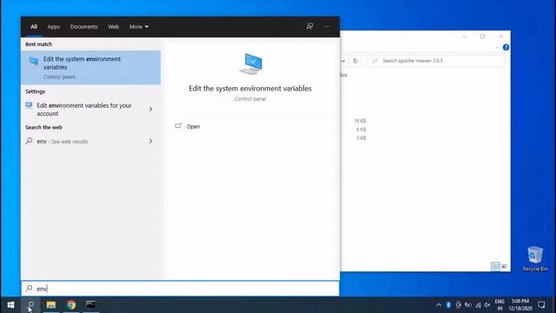This screenshot has height=313, width=556.
Task: Open the ENG IN language indicator
Action: point(500,305)
